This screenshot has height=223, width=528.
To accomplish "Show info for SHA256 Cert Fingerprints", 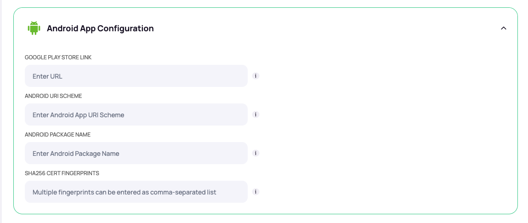I will tap(256, 192).
